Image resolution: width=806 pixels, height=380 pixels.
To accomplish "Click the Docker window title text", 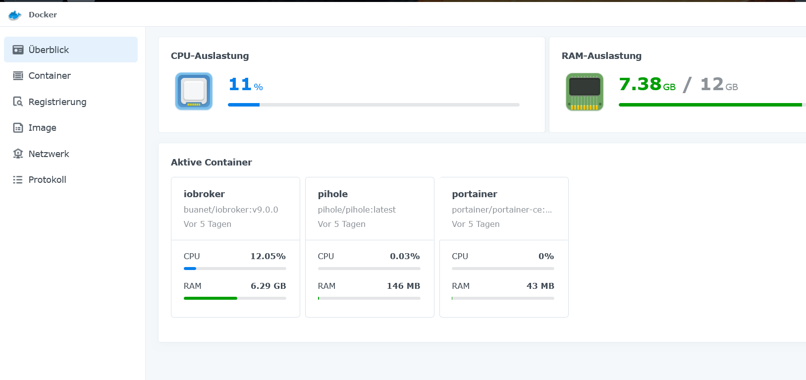I will point(43,15).
